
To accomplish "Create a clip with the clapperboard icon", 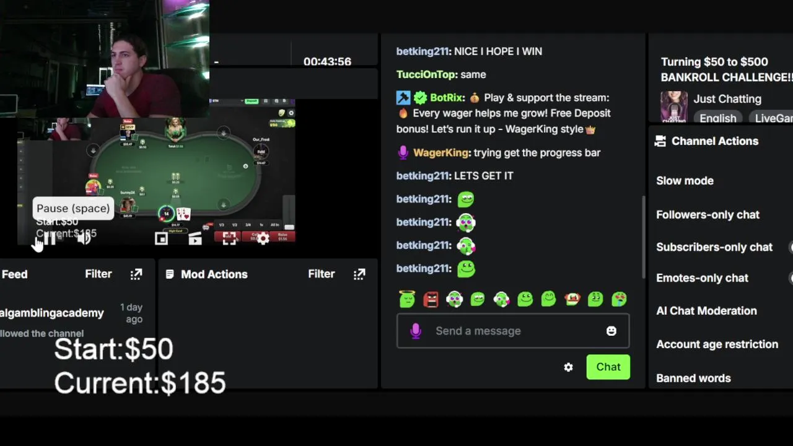I will click(195, 239).
